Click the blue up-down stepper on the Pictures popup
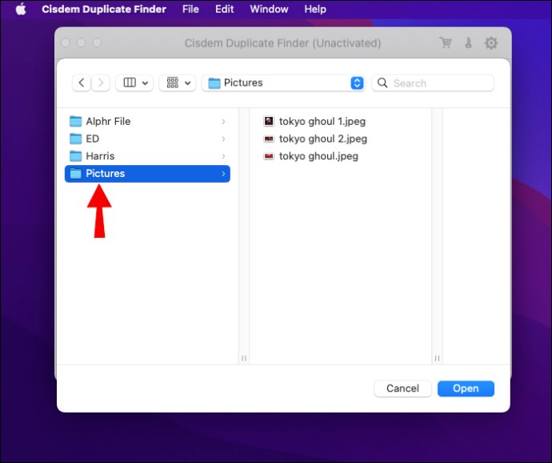The width and height of the screenshot is (552, 463). [357, 83]
